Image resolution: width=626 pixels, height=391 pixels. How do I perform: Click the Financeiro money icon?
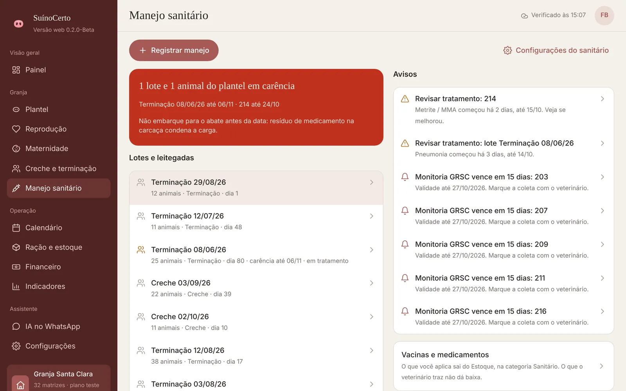16,267
